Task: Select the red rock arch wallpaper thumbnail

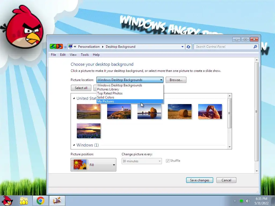Action: (210, 111)
